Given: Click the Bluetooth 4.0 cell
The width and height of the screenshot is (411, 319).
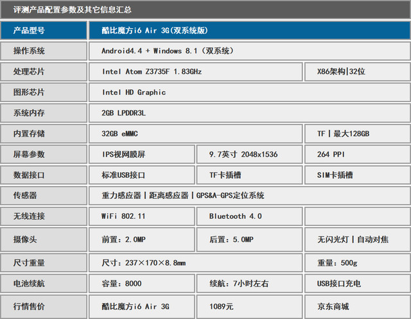Looking at the screenshot, I should (250, 216).
